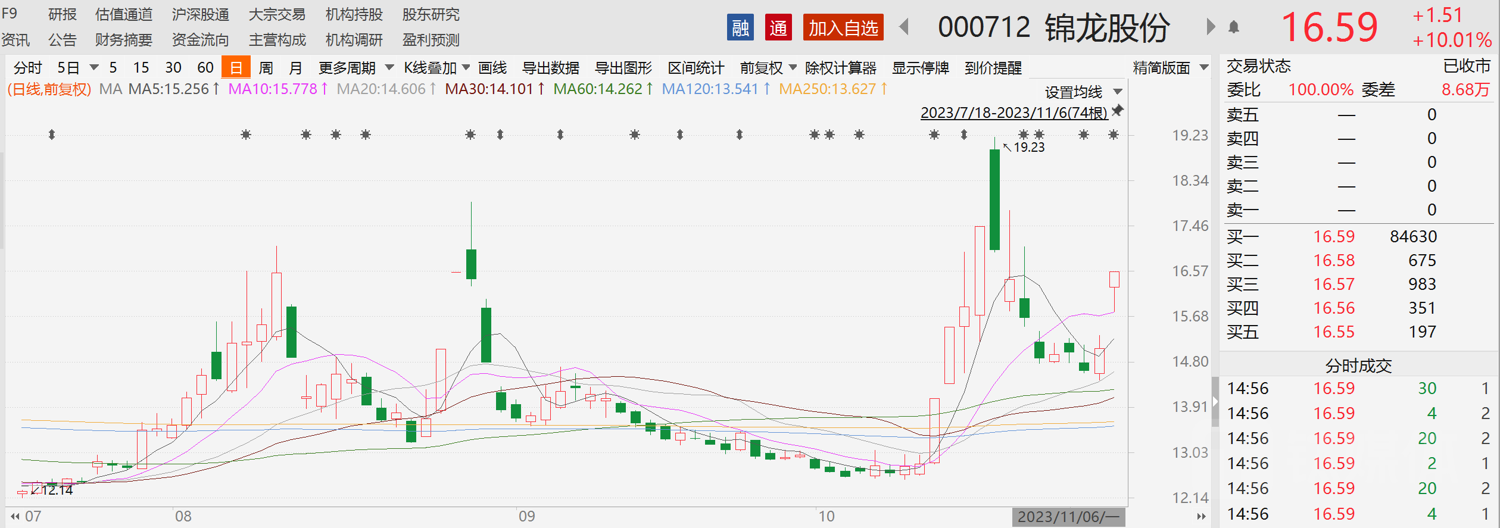
Task: Click the 加入自选 button
Action: point(843,27)
